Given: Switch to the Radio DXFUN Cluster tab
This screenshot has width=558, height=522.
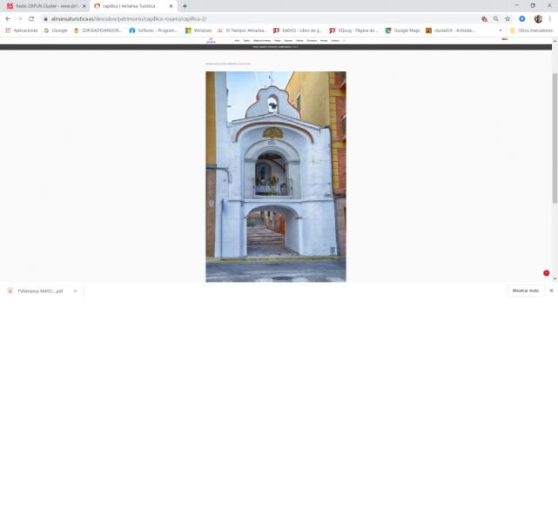Looking at the screenshot, I should tap(44, 6).
